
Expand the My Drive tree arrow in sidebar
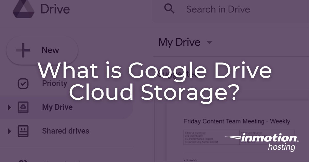click(9, 107)
